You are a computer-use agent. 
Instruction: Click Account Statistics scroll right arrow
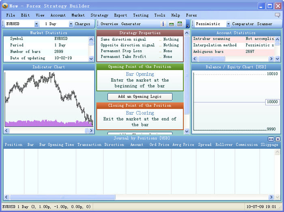(271, 59)
